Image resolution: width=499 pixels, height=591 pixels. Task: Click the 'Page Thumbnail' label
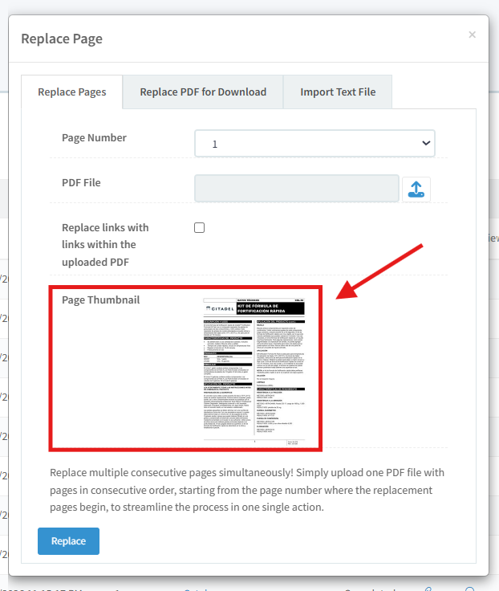(x=101, y=300)
